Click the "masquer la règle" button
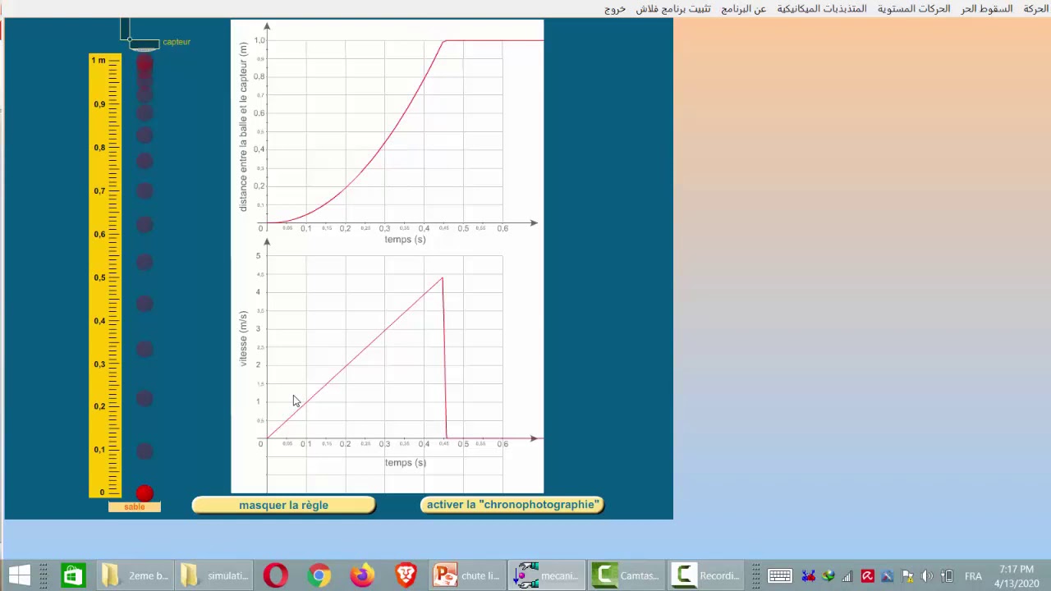 click(283, 505)
